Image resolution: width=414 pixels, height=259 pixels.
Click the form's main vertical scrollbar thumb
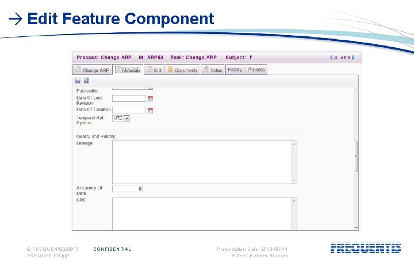356,156
